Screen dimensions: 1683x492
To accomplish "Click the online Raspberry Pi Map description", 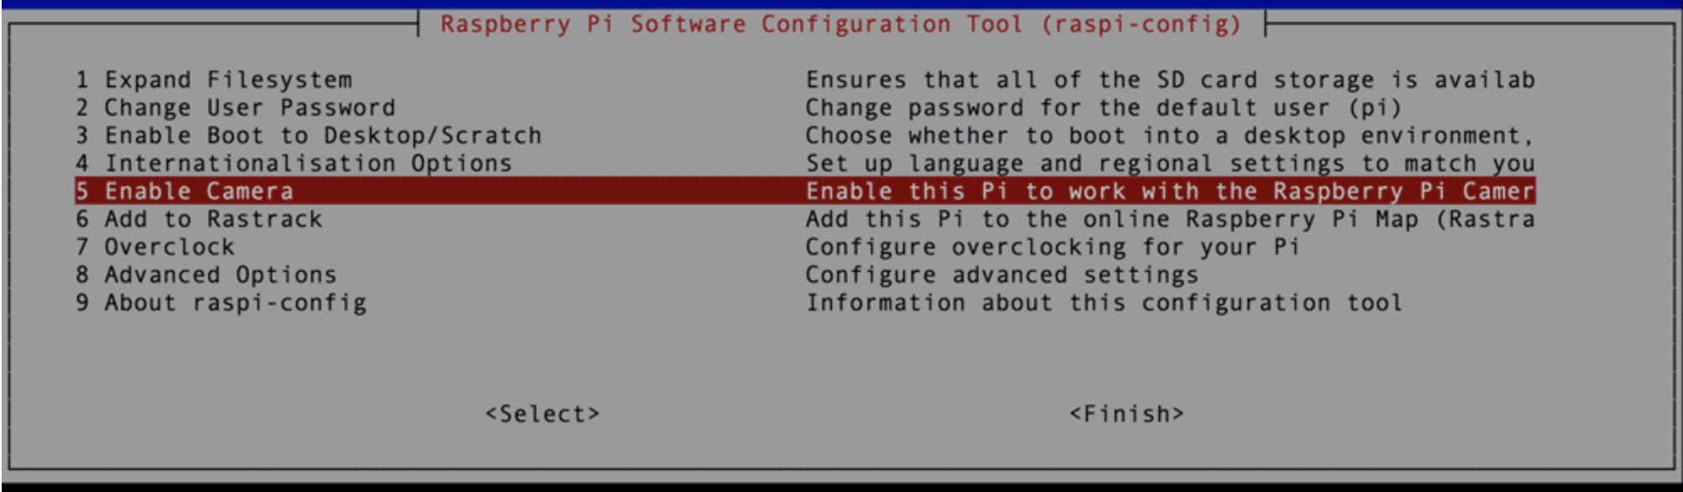I will coord(1170,219).
